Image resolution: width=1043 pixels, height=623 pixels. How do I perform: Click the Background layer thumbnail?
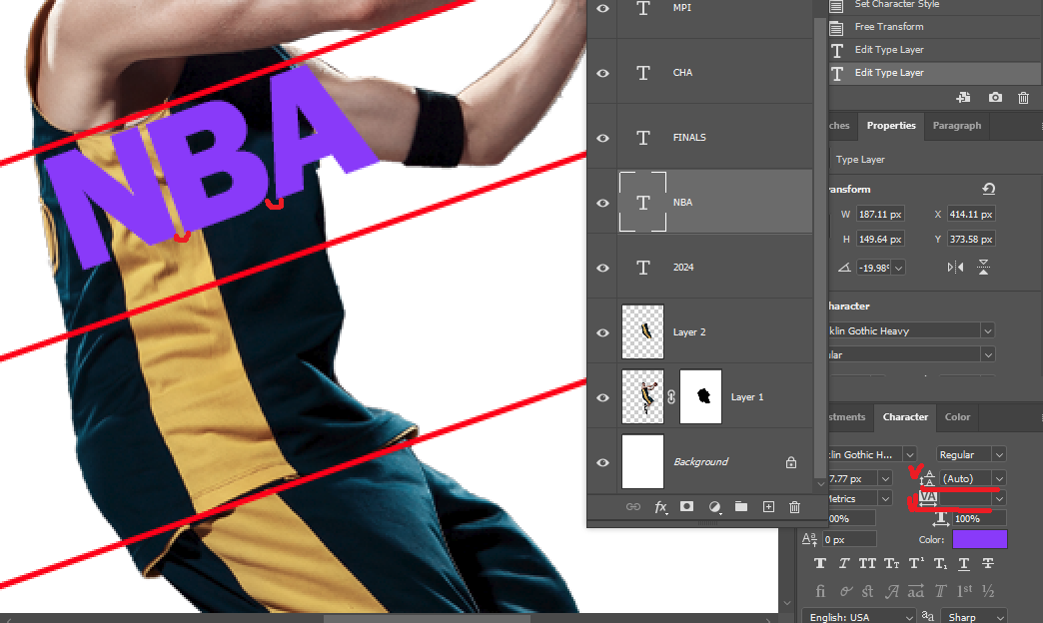pos(642,461)
